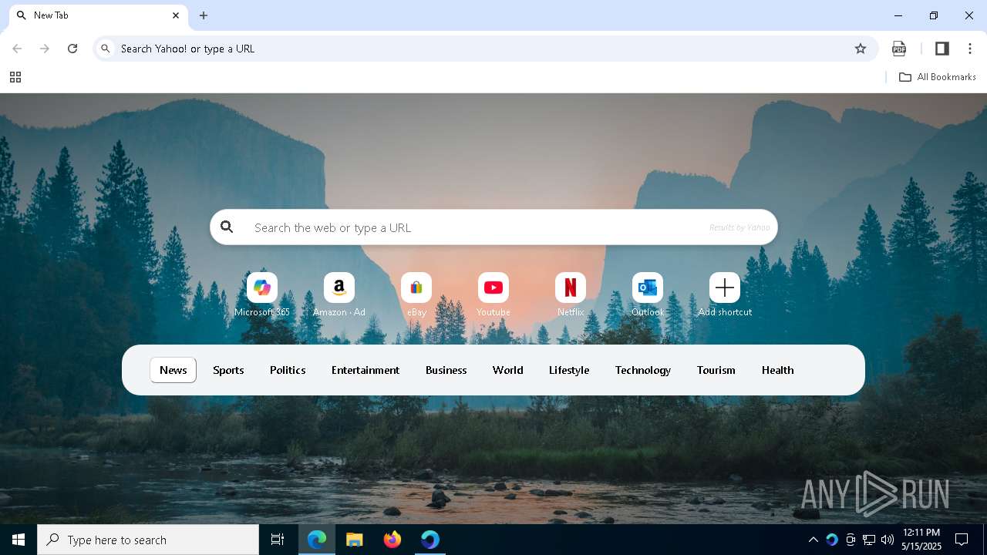Click the magnifier icon in page search box
The width and height of the screenshot is (987, 555).
tap(227, 227)
